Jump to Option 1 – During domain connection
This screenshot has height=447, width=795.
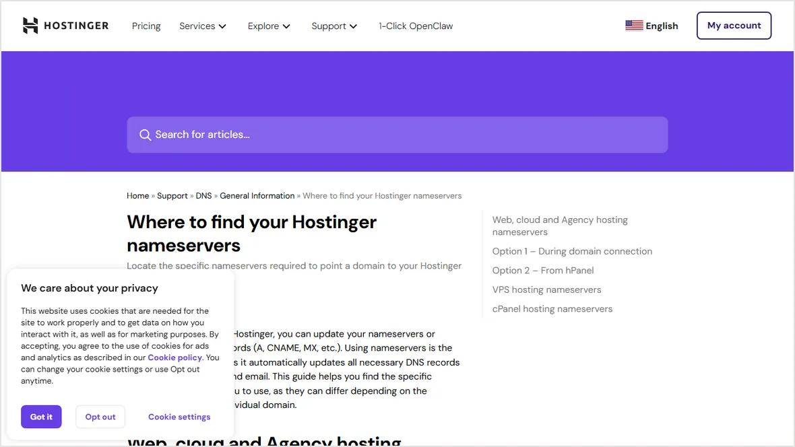tap(572, 251)
